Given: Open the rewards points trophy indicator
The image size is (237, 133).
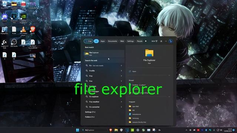Looking at the screenshot, I should [154, 41].
